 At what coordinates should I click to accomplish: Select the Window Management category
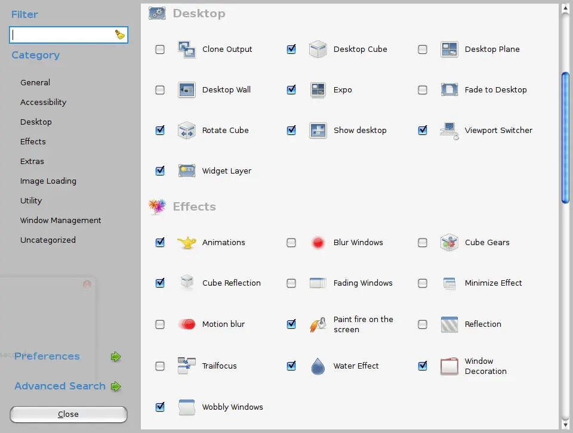[x=61, y=220]
